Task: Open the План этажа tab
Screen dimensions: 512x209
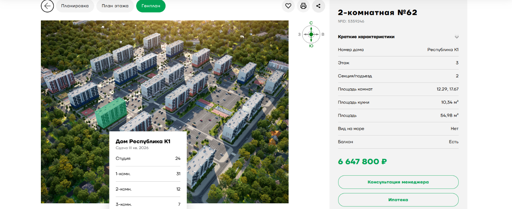Action: click(115, 6)
